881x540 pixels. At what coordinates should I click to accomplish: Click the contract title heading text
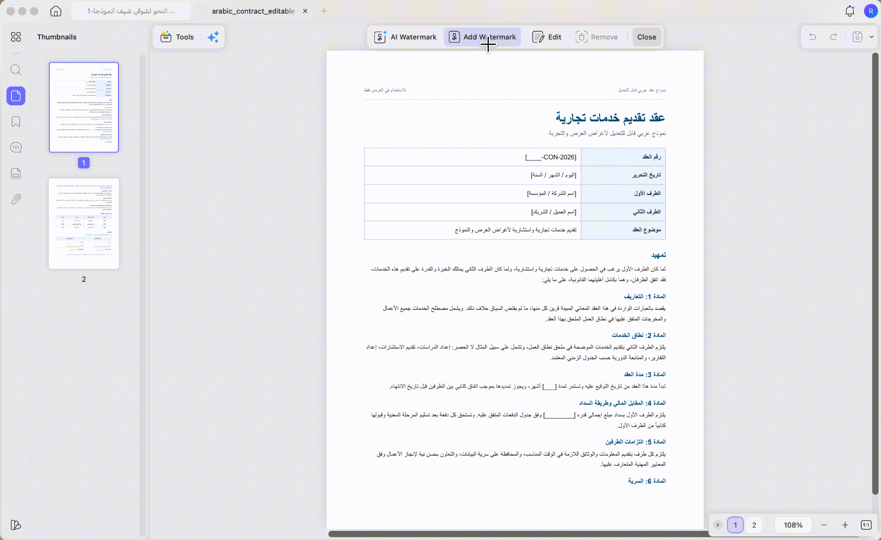(610, 117)
